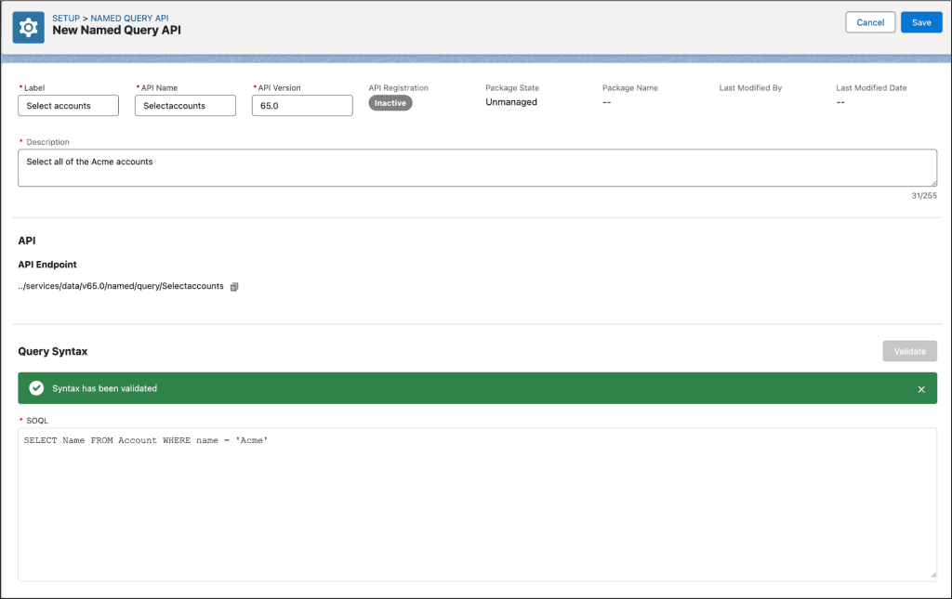Click the Validate button in Query Syntax

pyautogui.click(x=909, y=350)
